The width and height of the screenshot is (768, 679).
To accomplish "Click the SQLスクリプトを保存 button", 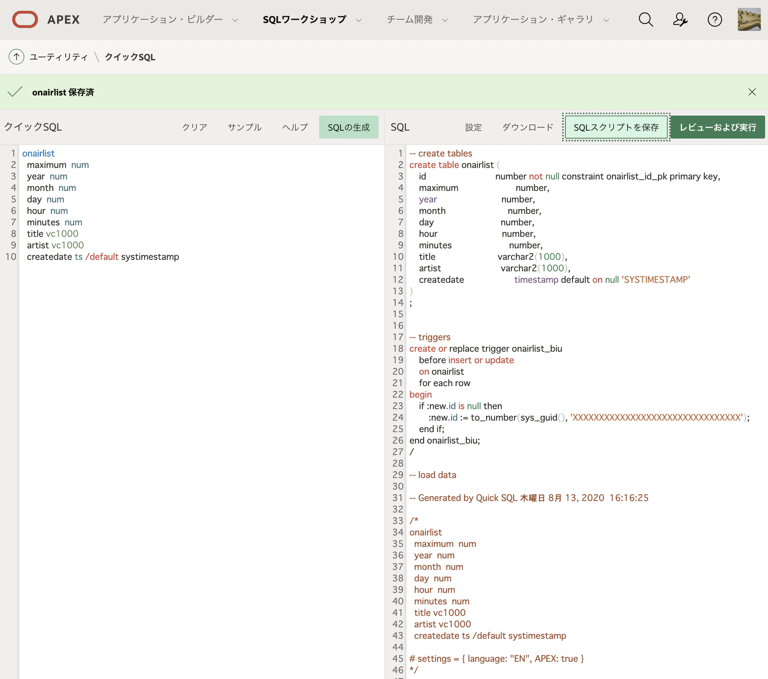I will pyautogui.click(x=616, y=127).
